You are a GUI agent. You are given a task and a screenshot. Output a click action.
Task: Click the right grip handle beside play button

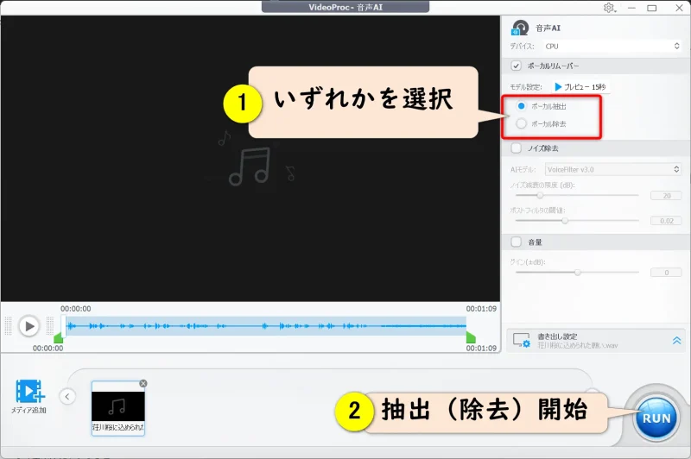point(50,326)
